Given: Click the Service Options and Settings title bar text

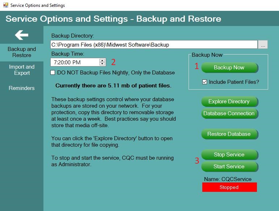Looking at the screenshot, I should point(38,5).
